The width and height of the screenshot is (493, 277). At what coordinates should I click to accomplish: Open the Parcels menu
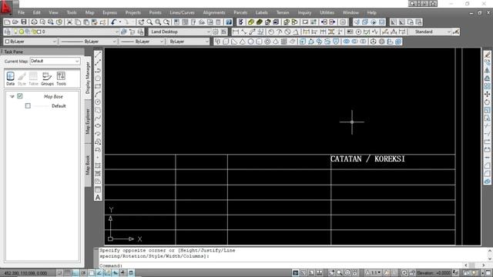[x=240, y=12]
